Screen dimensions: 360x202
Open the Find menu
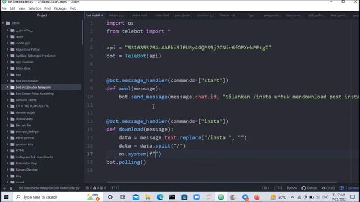click(47, 8)
